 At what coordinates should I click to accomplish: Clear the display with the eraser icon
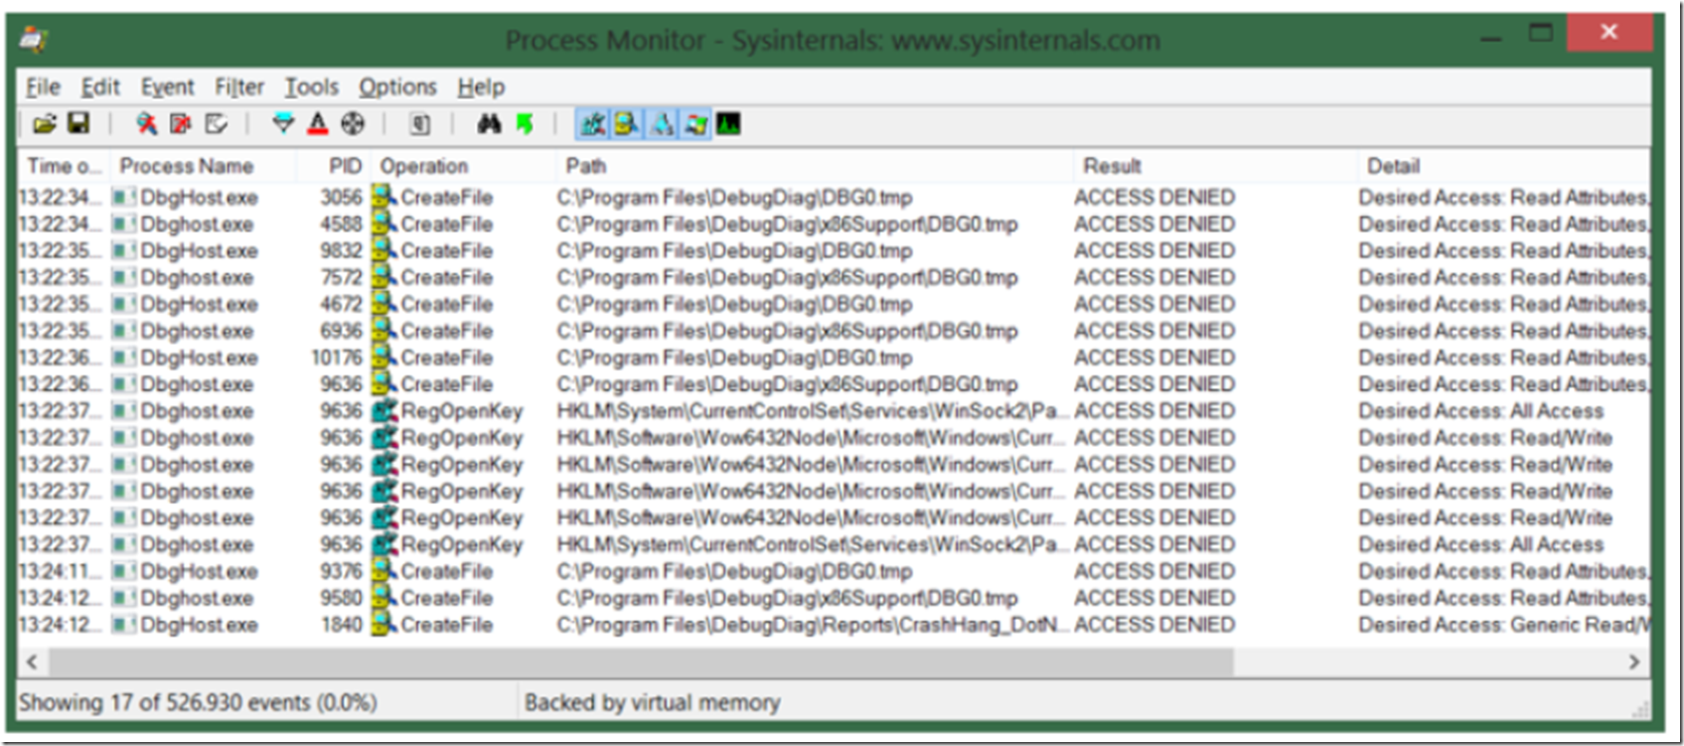pos(216,124)
